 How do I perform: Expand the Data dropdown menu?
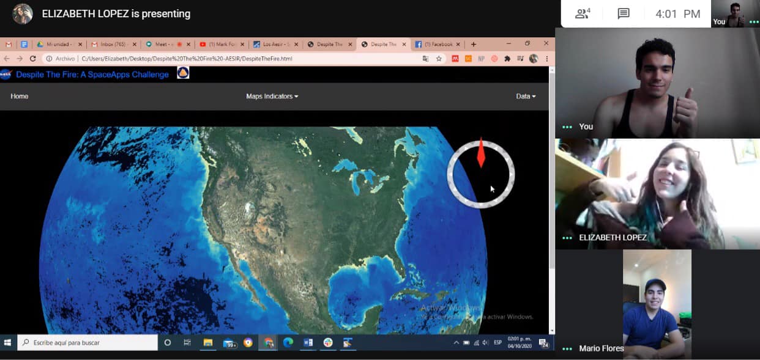(526, 96)
